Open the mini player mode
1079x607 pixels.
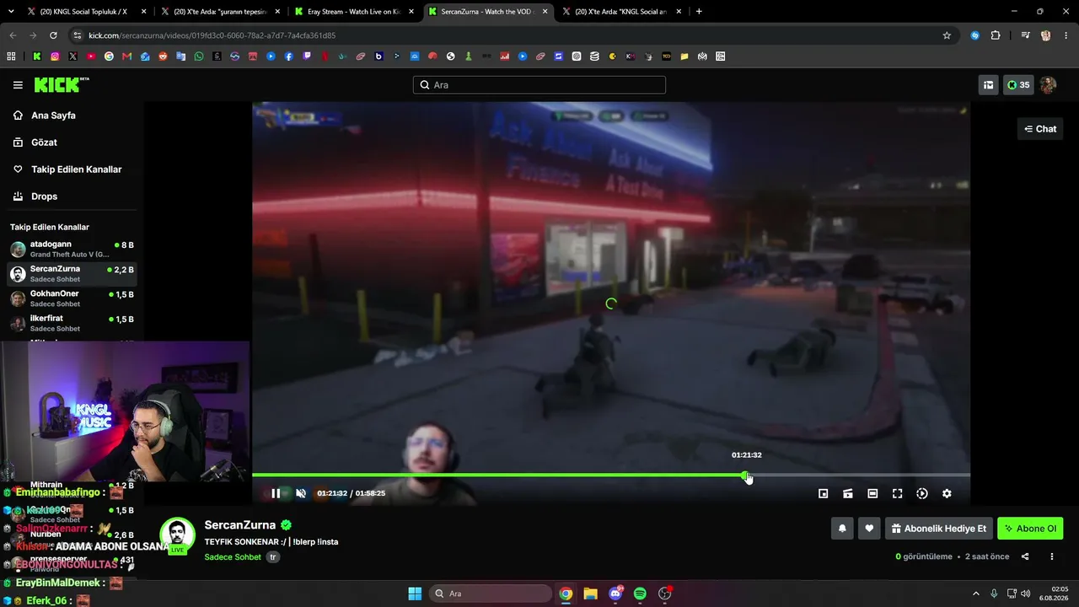coord(824,494)
